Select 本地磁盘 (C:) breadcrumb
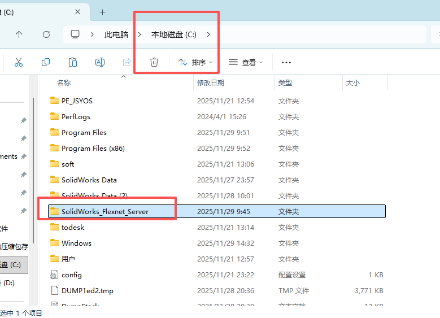The width and height of the screenshot is (440, 318). [174, 34]
